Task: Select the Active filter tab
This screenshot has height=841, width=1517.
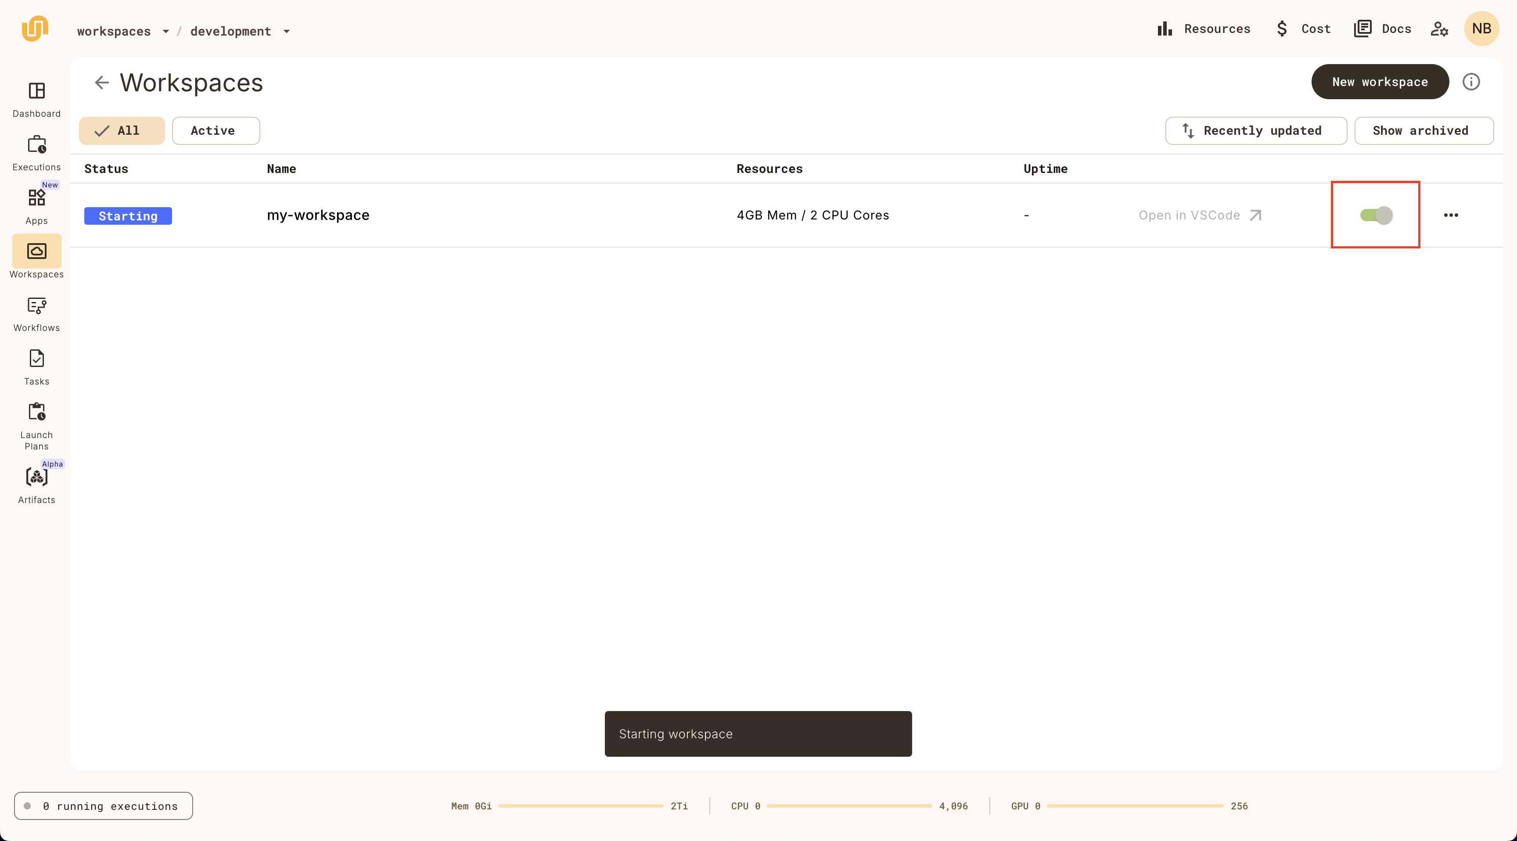Action: [x=212, y=130]
